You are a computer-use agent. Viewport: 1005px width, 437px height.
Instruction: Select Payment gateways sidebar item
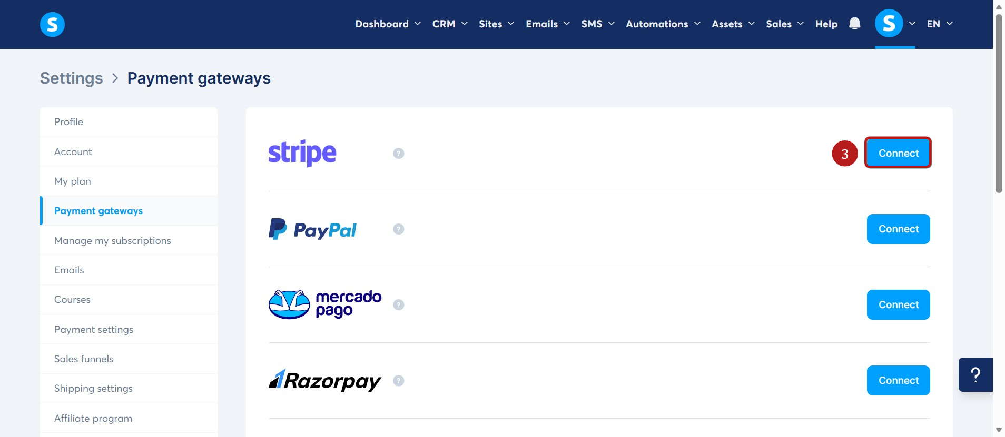[x=129, y=211]
